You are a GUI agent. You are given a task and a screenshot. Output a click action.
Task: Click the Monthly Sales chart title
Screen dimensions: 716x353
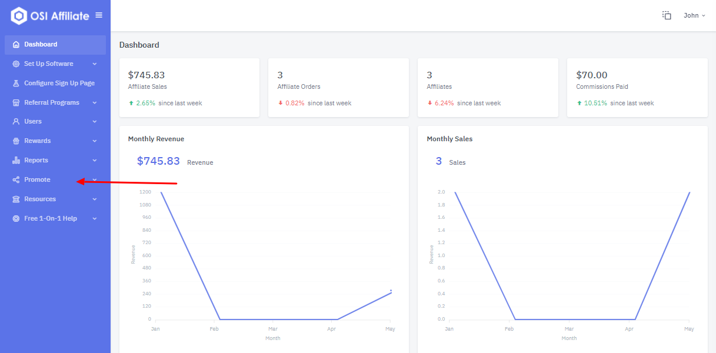pyautogui.click(x=449, y=139)
